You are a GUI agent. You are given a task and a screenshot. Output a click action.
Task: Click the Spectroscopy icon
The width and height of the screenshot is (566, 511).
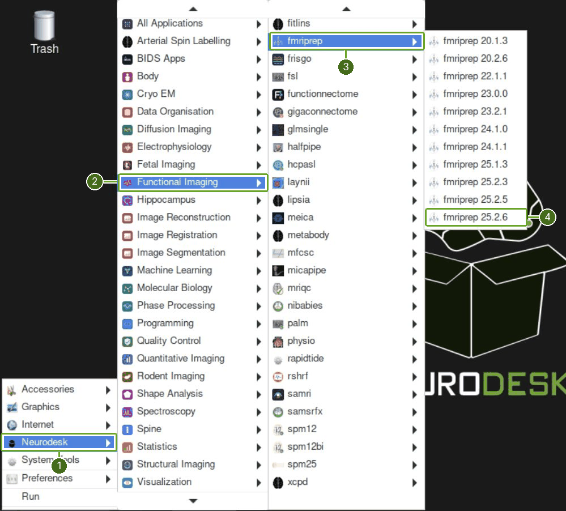click(127, 412)
